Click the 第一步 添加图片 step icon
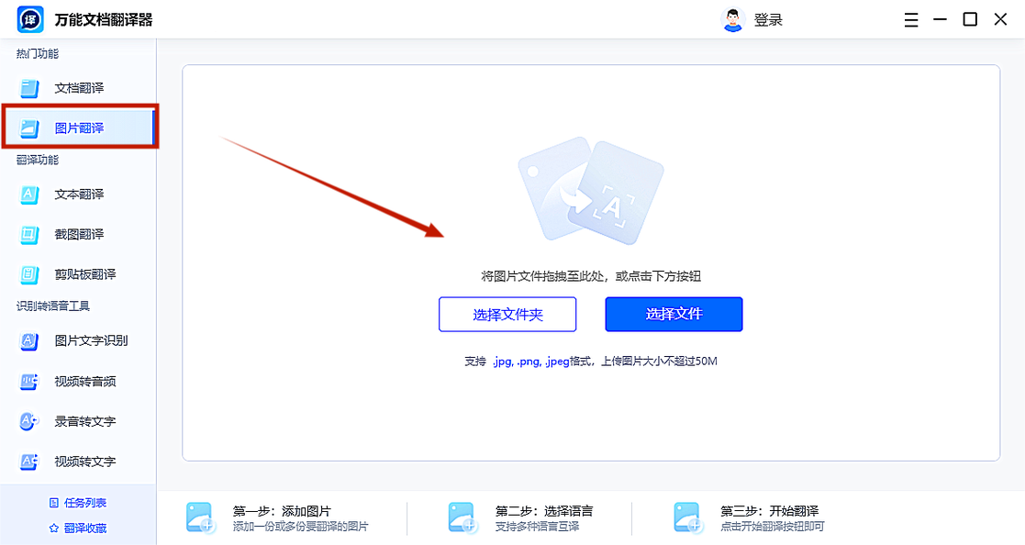This screenshot has width=1025, height=545. coord(201,518)
